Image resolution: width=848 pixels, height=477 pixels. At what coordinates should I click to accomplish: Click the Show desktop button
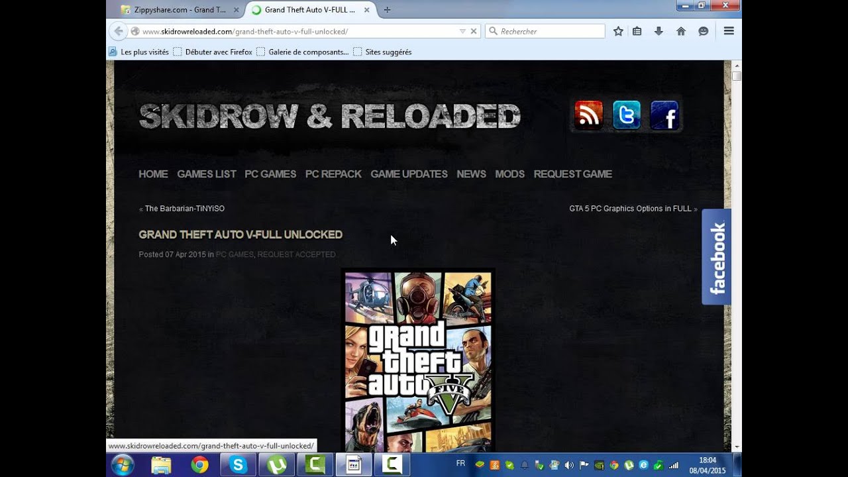click(737, 465)
